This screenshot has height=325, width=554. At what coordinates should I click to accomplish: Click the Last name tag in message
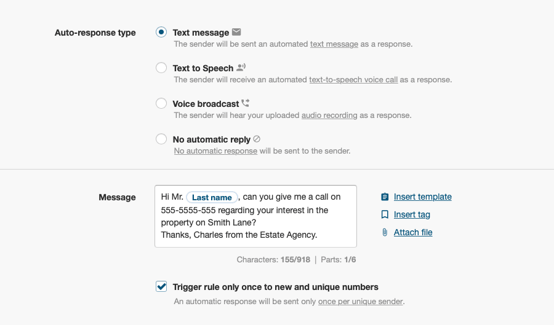(212, 198)
